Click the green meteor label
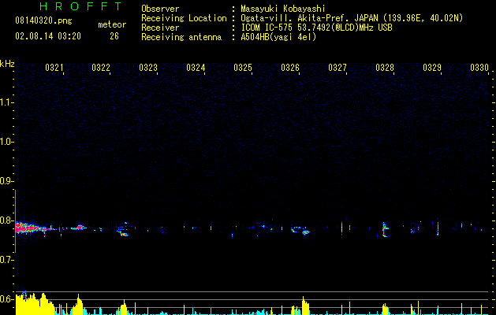The image size is (496, 315). tap(112, 24)
